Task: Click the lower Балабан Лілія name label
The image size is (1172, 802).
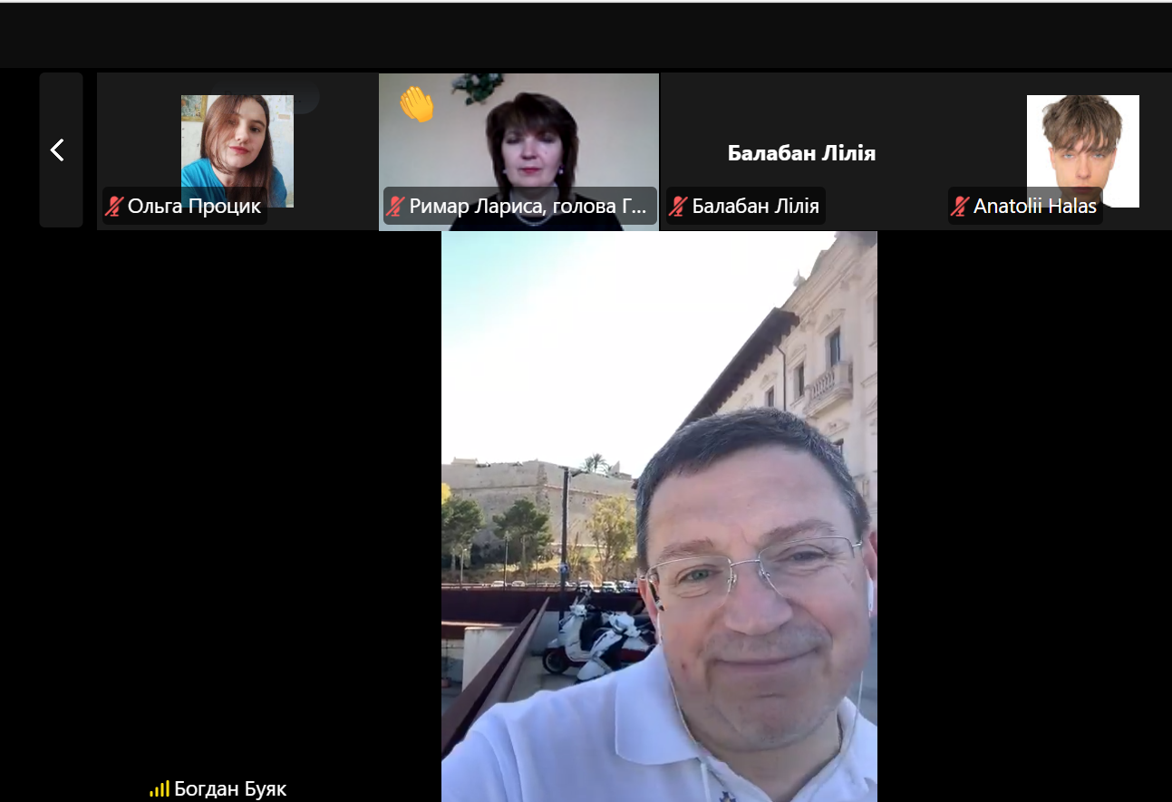Action: 755,207
